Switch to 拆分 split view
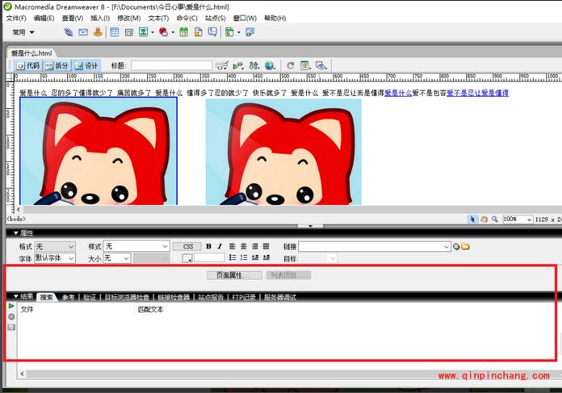 (57, 65)
